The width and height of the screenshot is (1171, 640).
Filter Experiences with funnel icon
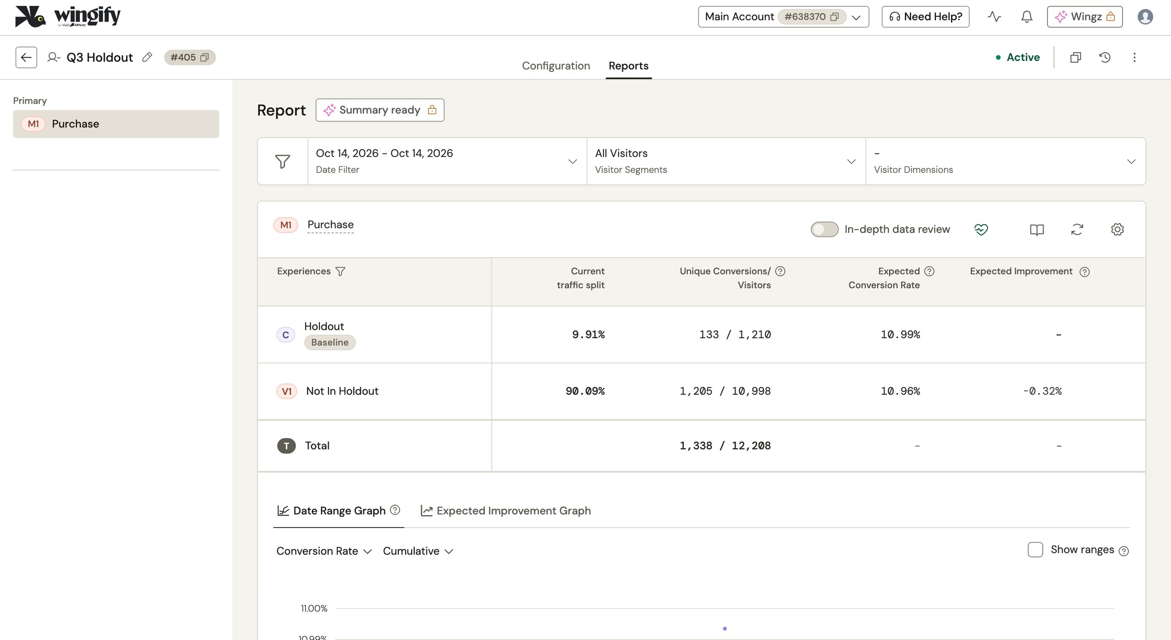click(x=340, y=271)
